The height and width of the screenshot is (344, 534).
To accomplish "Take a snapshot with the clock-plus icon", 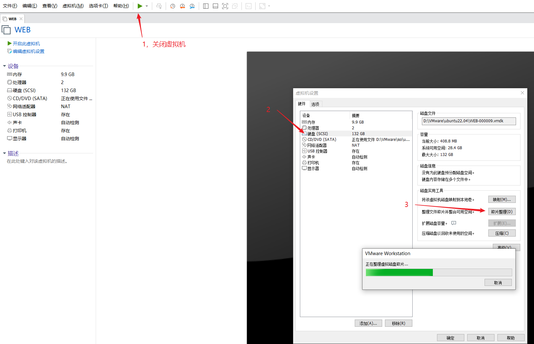I will [x=172, y=6].
